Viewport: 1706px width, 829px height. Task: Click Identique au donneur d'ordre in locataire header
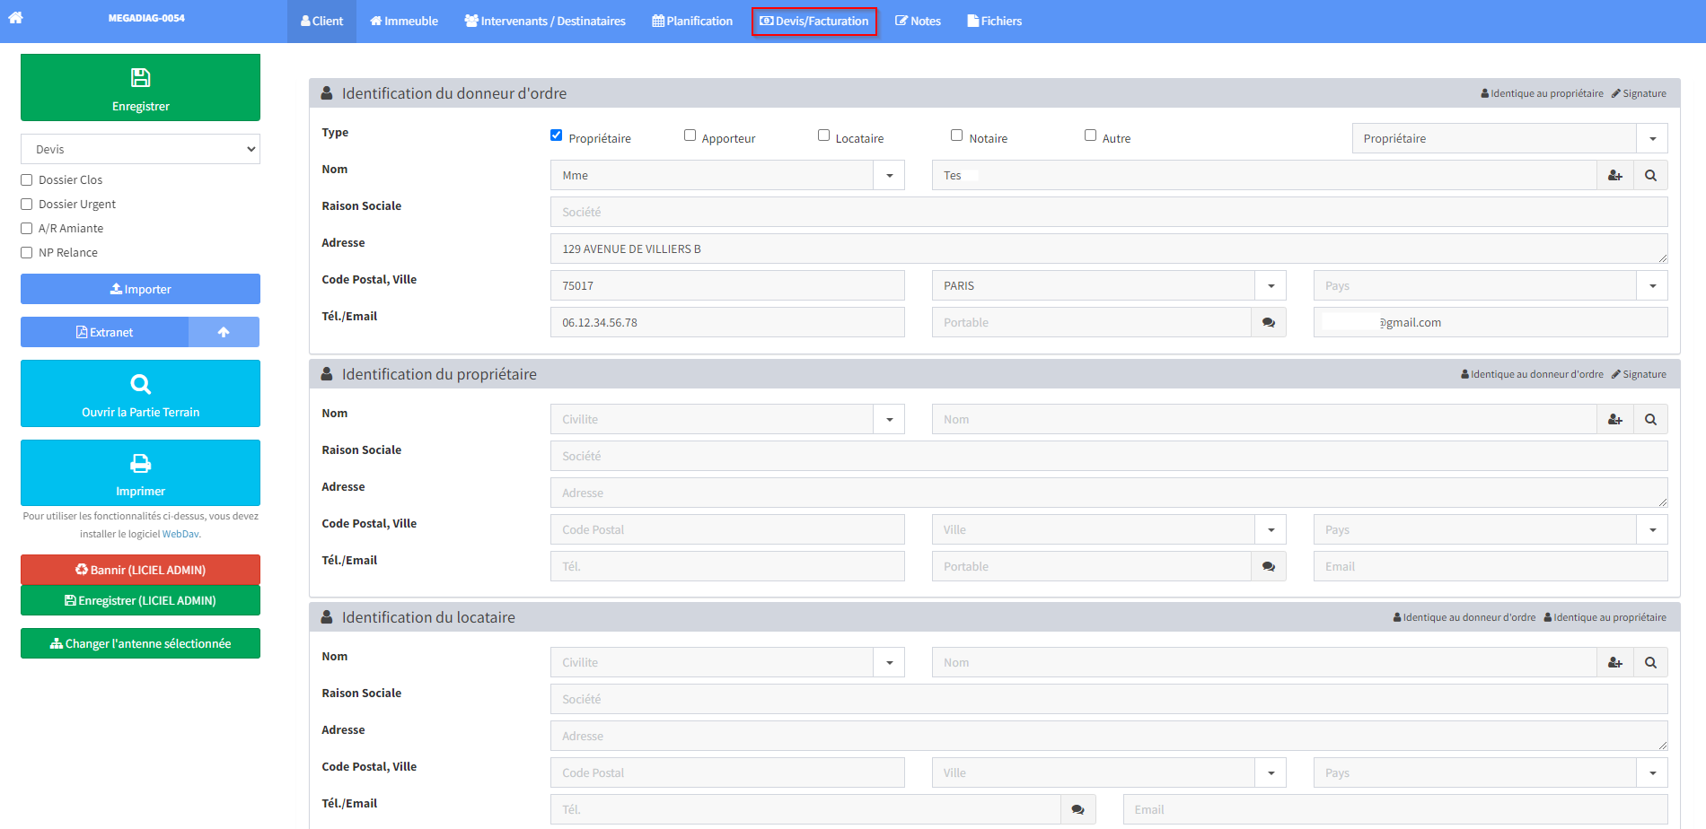[1464, 617]
